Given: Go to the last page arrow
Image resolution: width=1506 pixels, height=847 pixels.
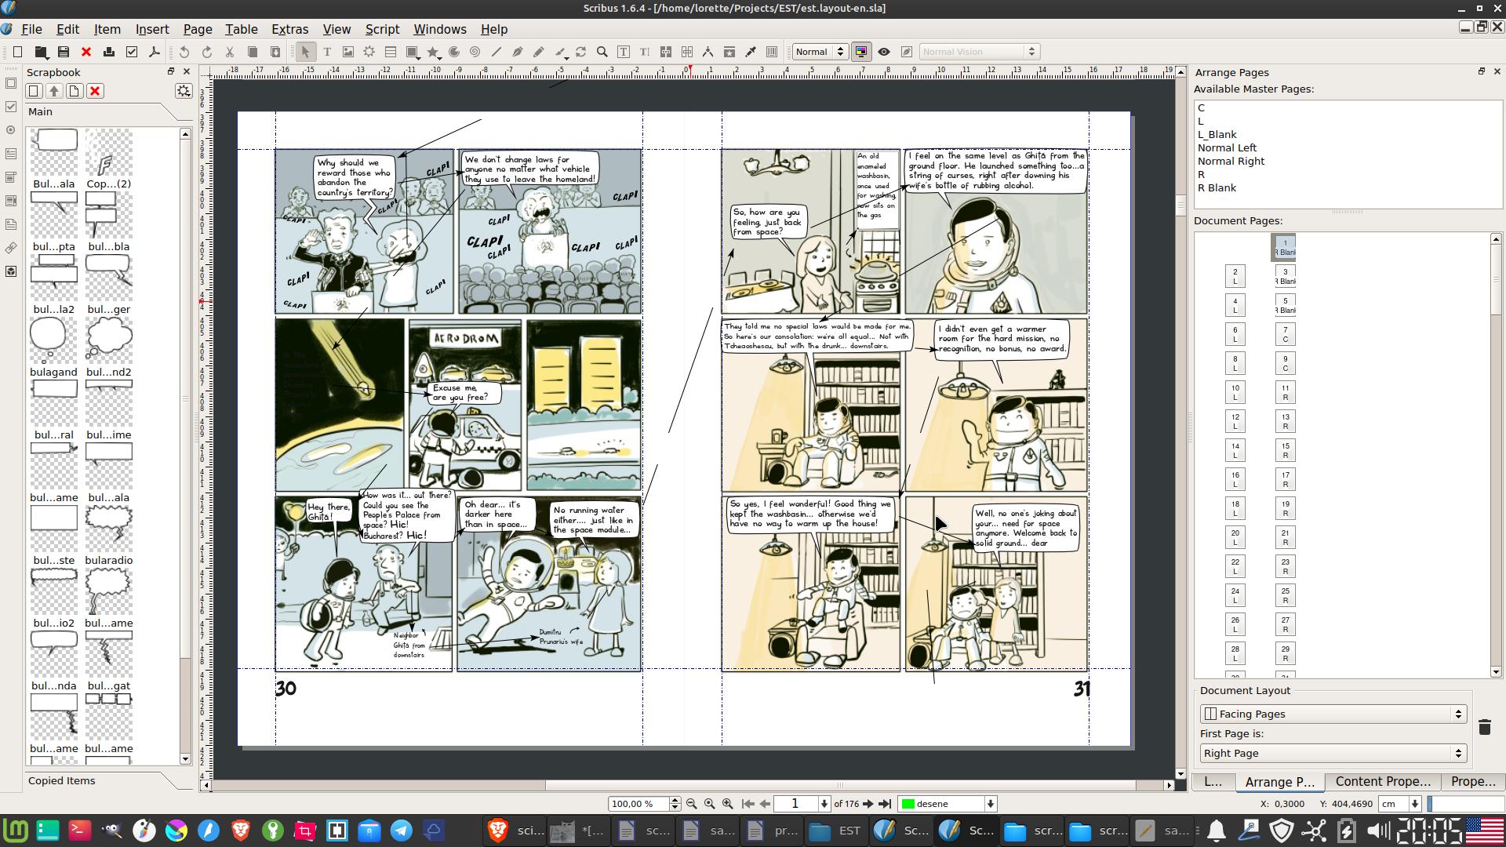Looking at the screenshot, I should coord(886,804).
